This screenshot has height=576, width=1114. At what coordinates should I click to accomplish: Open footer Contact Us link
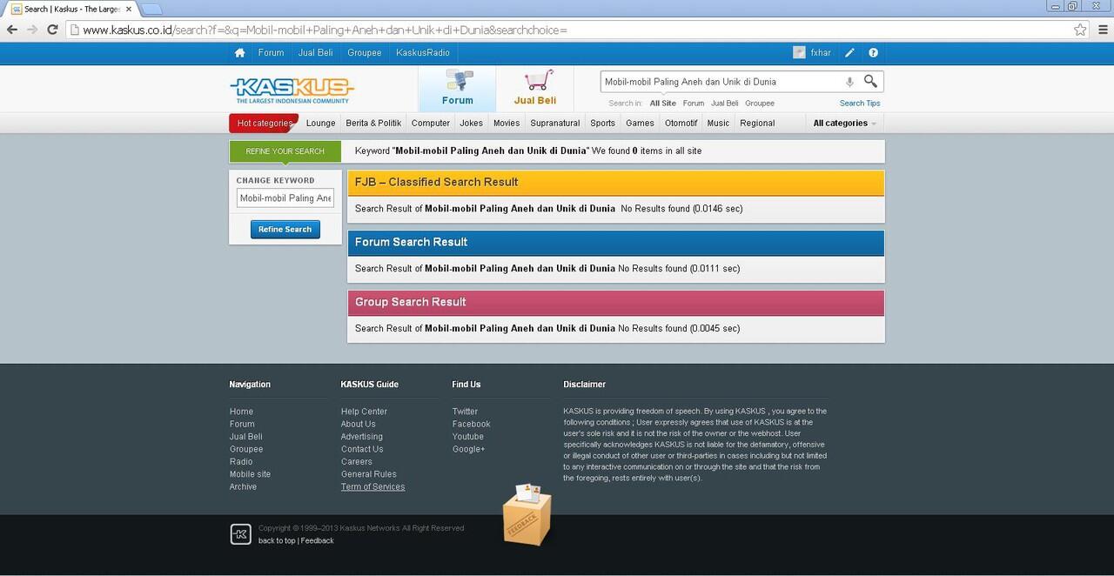tap(362, 449)
